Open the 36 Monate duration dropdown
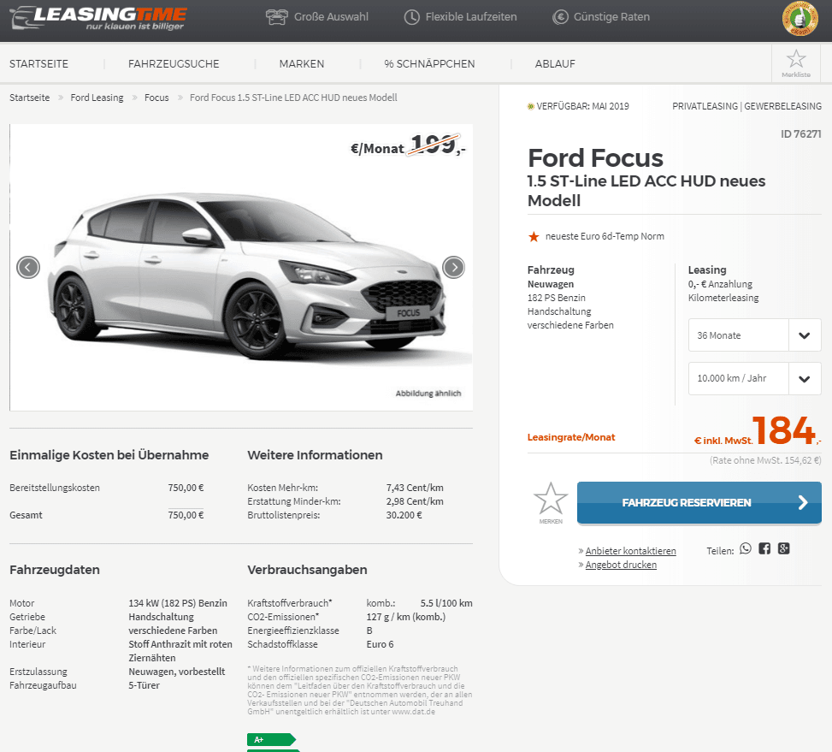Image resolution: width=832 pixels, height=752 pixels. (754, 335)
